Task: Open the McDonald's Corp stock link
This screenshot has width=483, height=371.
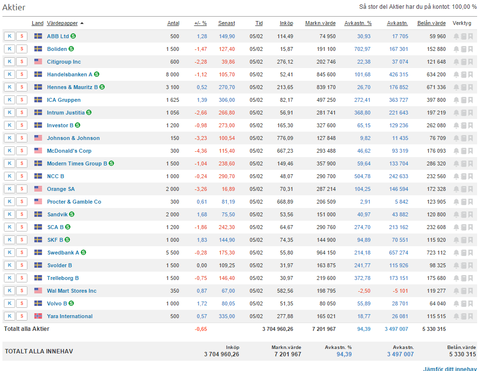Action: pos(69,151)
